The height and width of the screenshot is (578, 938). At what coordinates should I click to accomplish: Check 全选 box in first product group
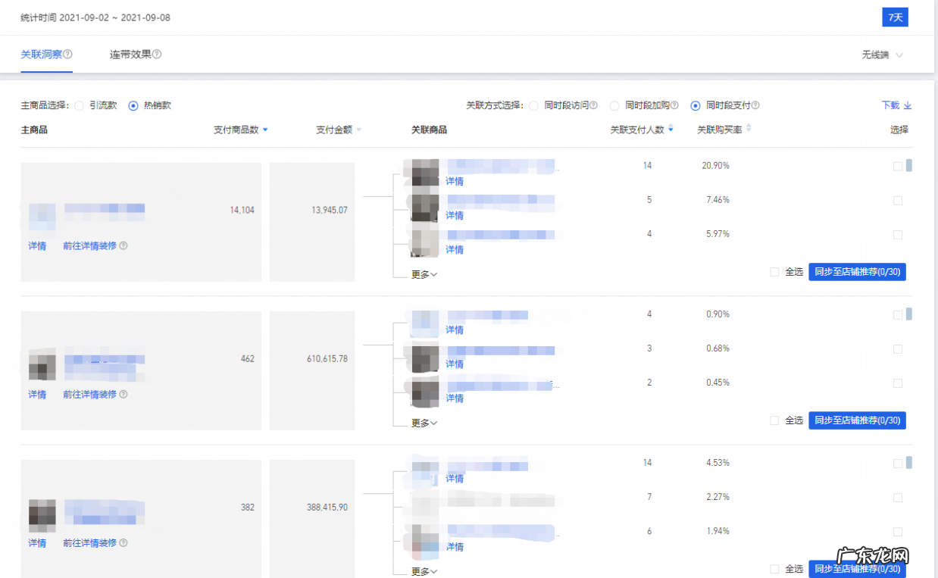774,272
